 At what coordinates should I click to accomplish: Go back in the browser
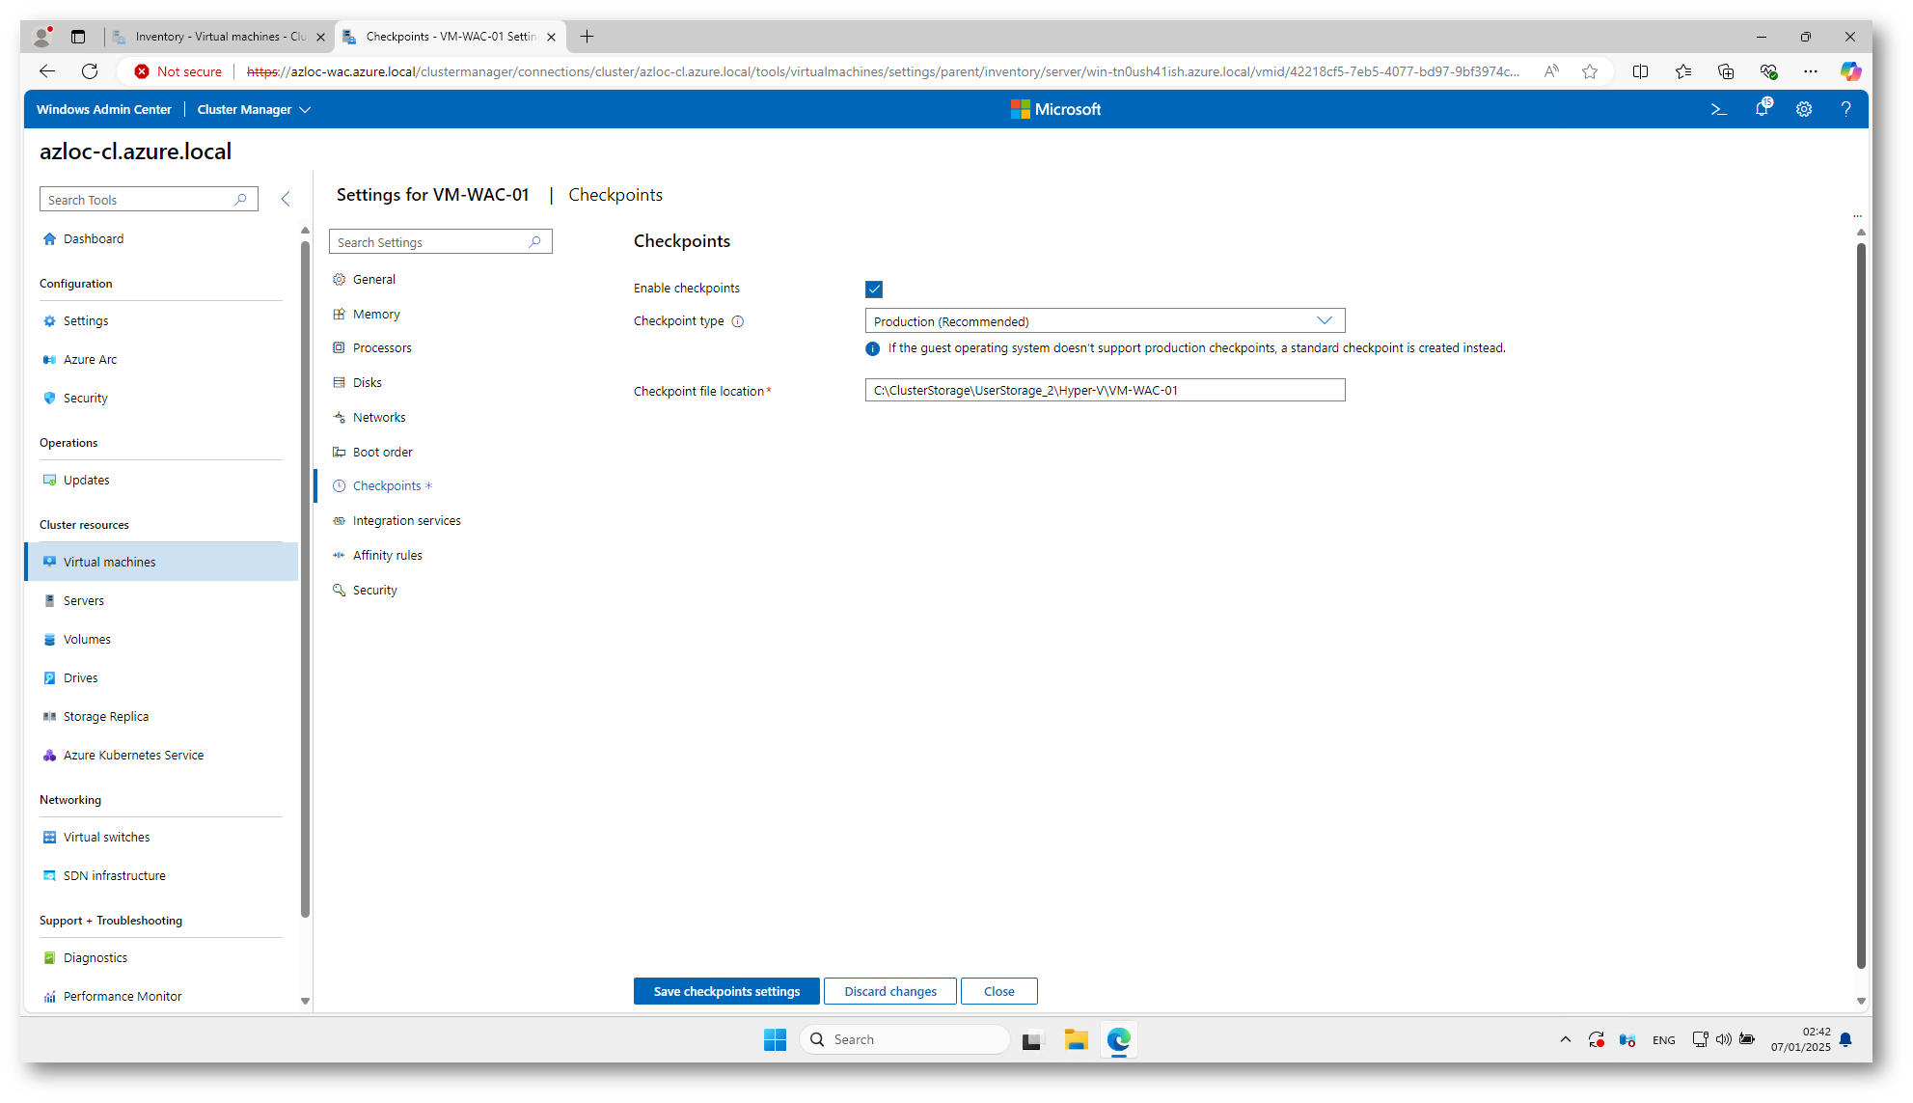pos(46,71)
